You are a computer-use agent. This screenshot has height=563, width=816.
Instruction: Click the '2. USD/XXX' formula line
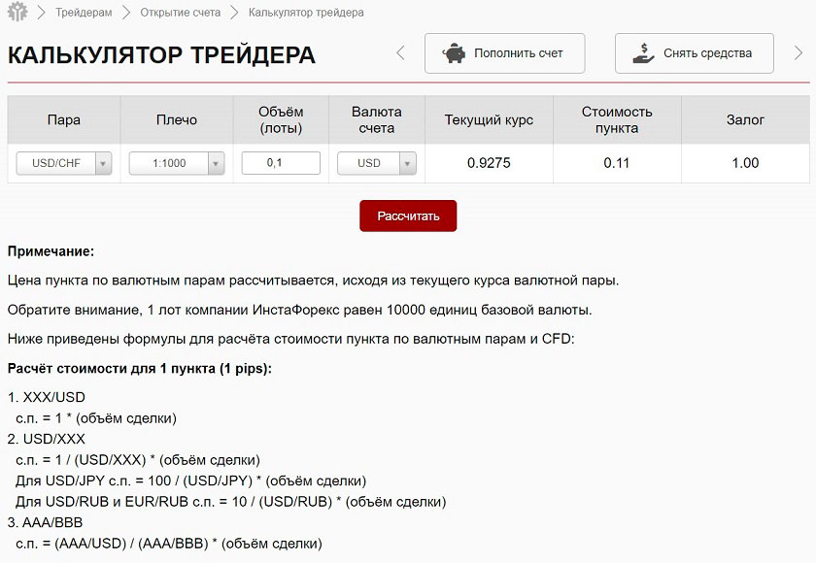click(x=47, y=439)
